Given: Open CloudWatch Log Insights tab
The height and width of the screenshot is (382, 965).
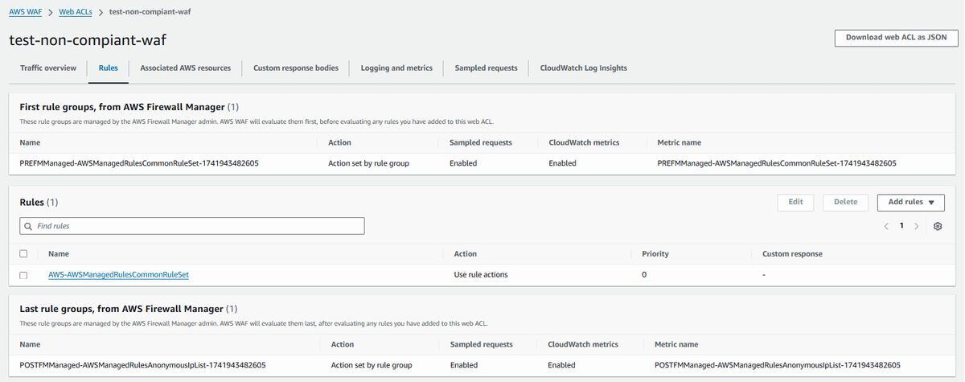Looking at the screenshot, I should pyautogui.click(x=584, y=68).
